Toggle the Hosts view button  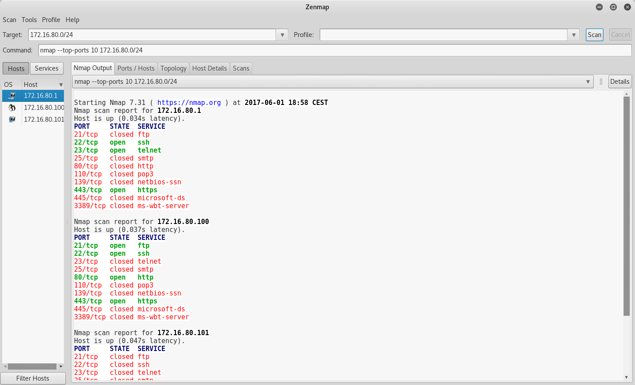pyautogui.click(x=16, y=68)
